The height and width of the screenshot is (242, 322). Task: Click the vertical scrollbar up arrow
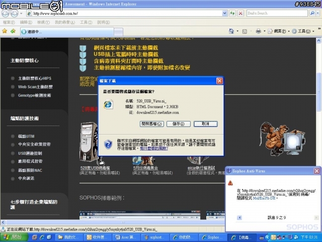tap(318, 40)
